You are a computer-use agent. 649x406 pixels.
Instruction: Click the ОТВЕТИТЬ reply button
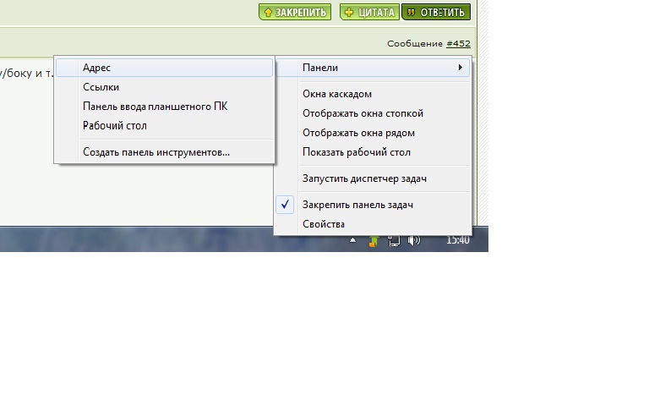pos(435,12)
